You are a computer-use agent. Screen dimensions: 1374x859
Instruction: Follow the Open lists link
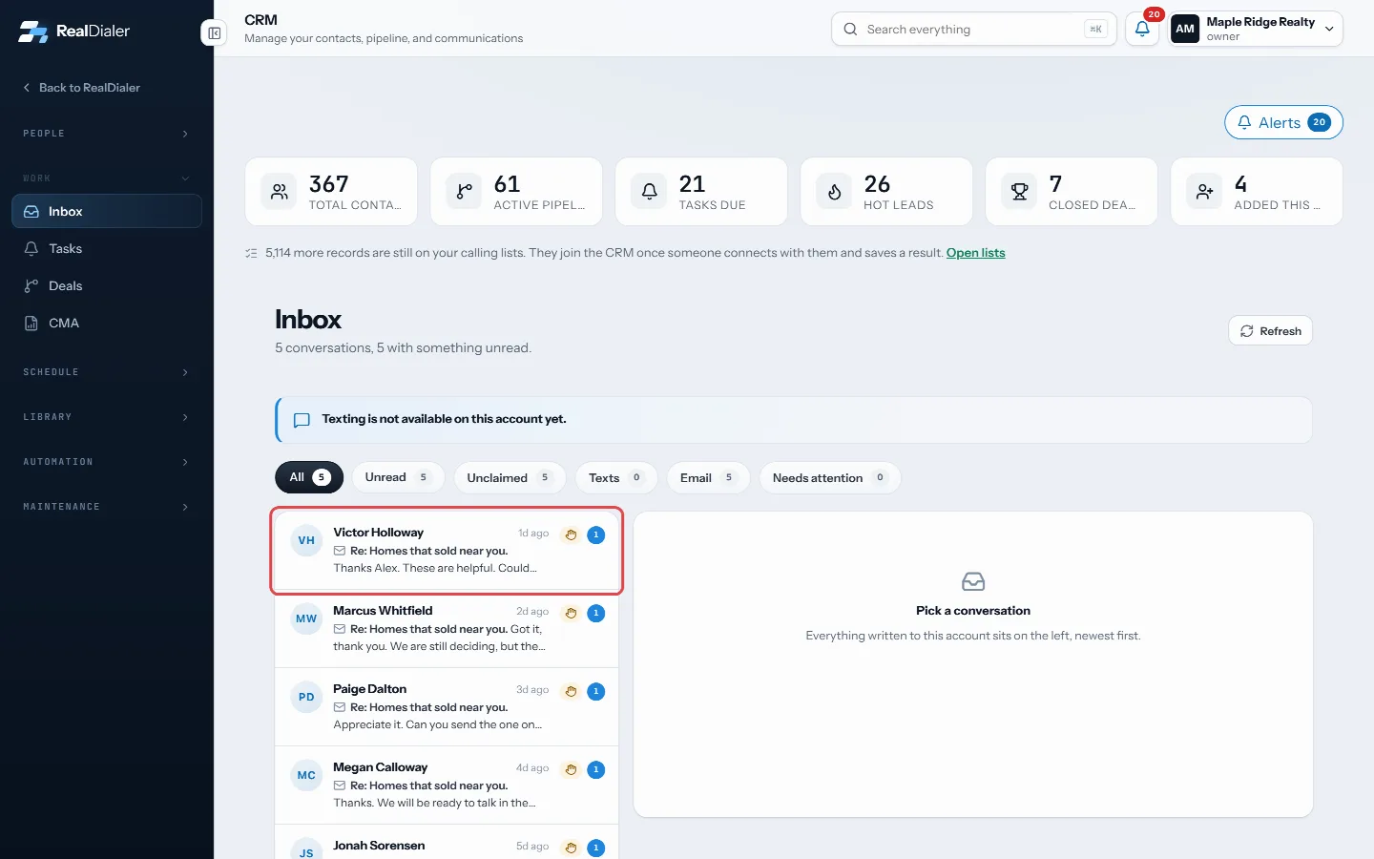point(975,253)
